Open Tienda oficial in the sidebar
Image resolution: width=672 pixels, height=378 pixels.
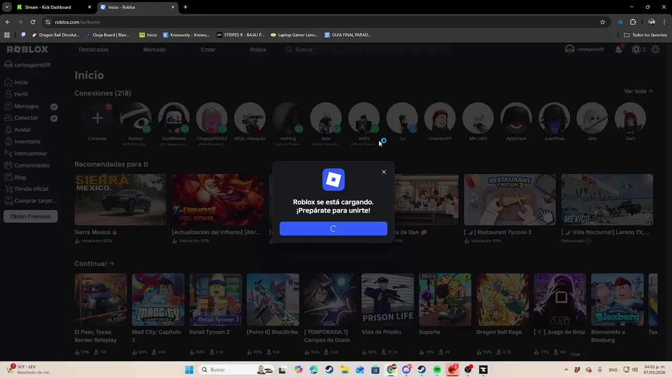[31, 189]
